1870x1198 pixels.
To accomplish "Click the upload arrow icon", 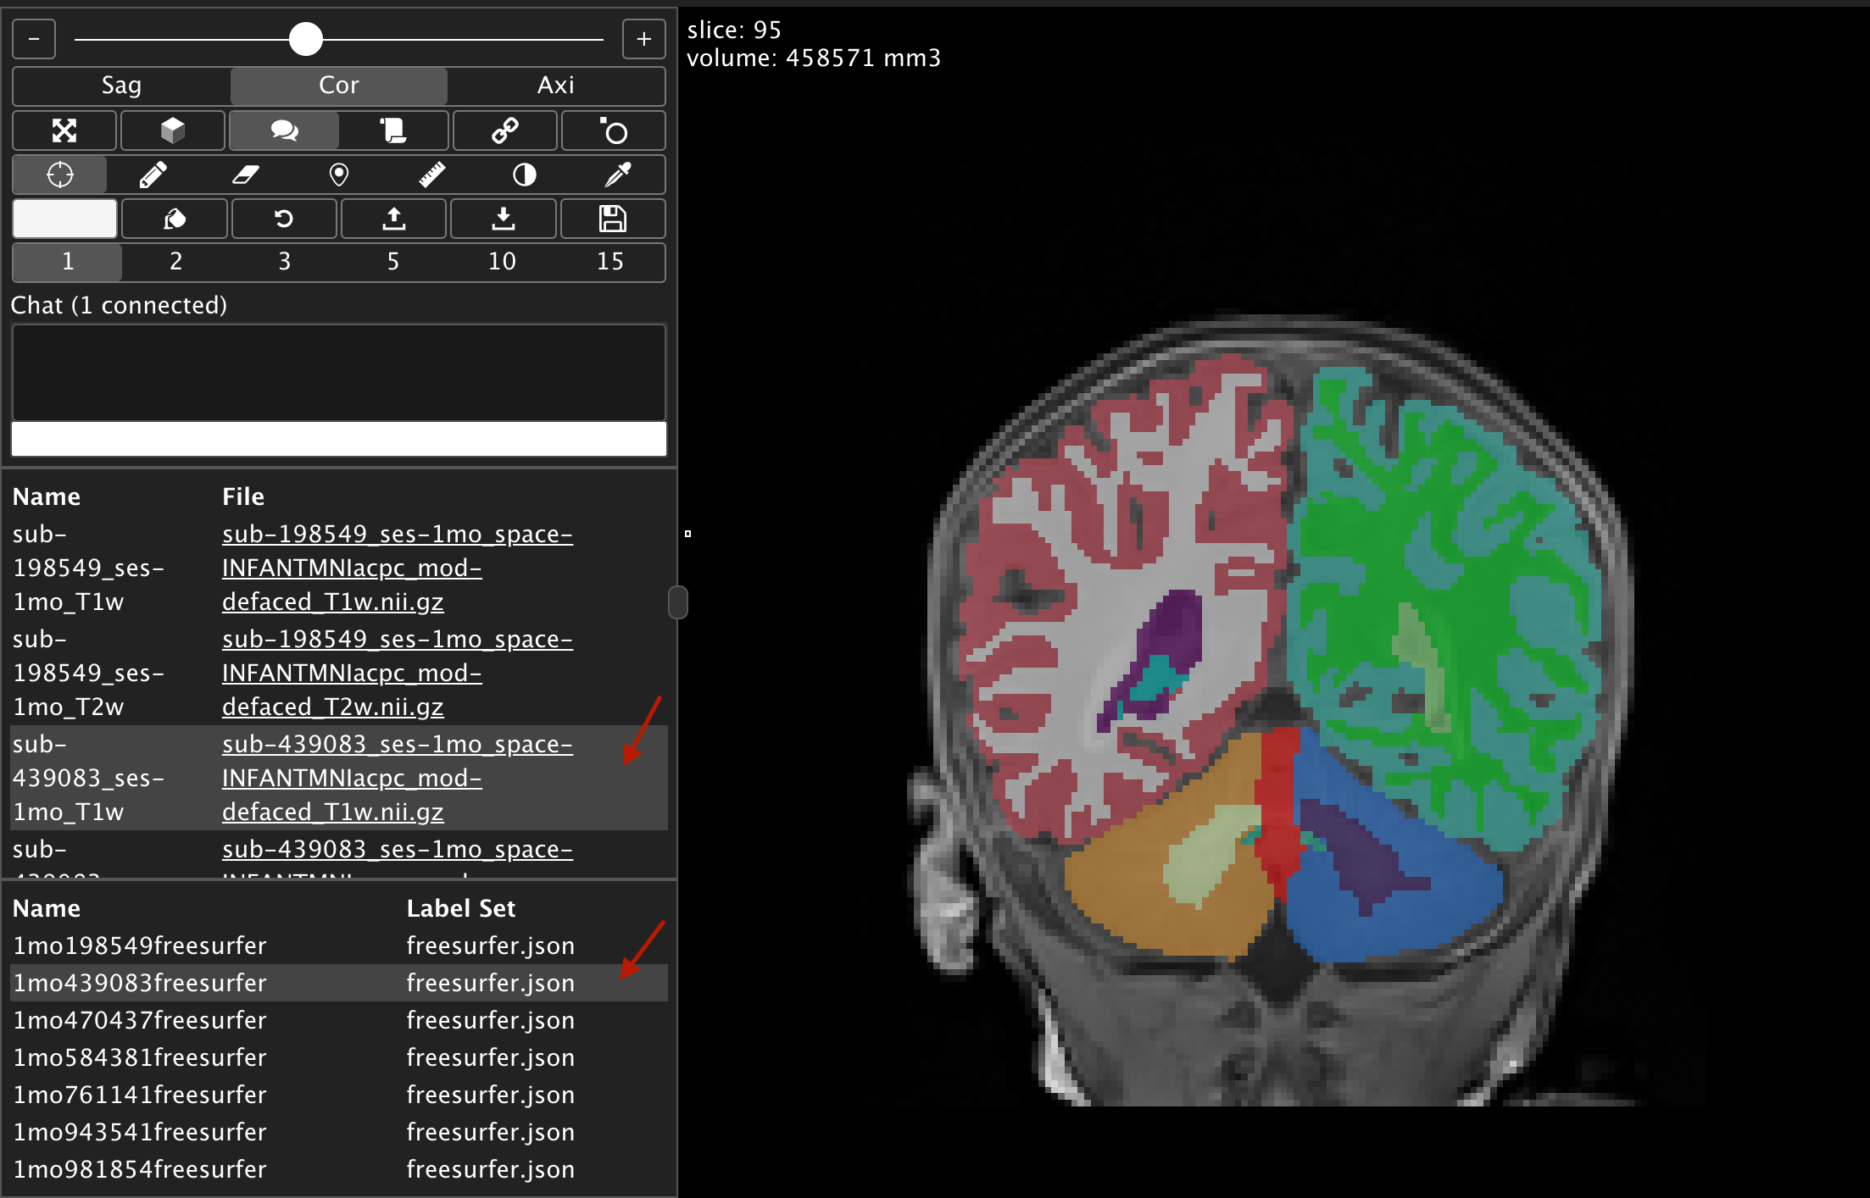I will (x=393, y=219).
